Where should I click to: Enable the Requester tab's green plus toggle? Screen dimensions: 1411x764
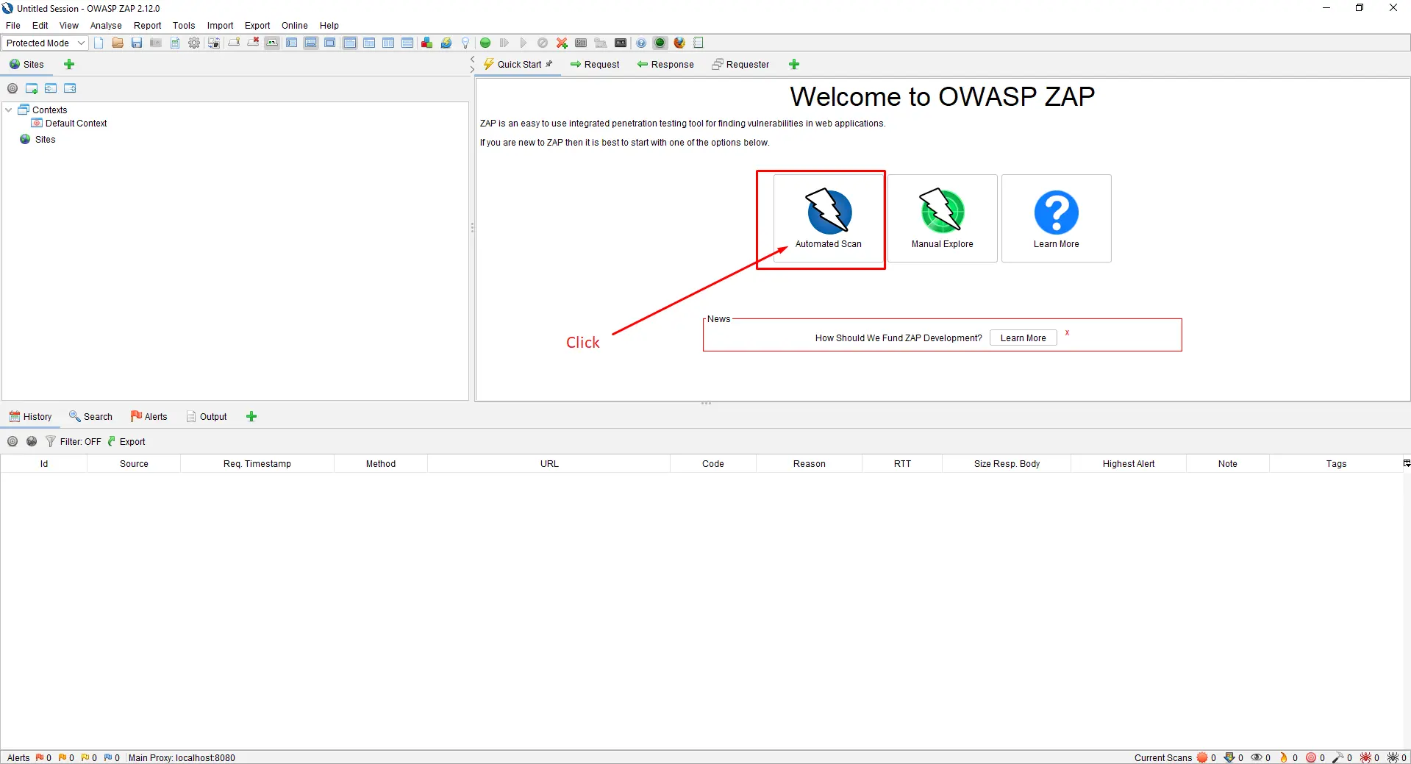pos(794,64)
